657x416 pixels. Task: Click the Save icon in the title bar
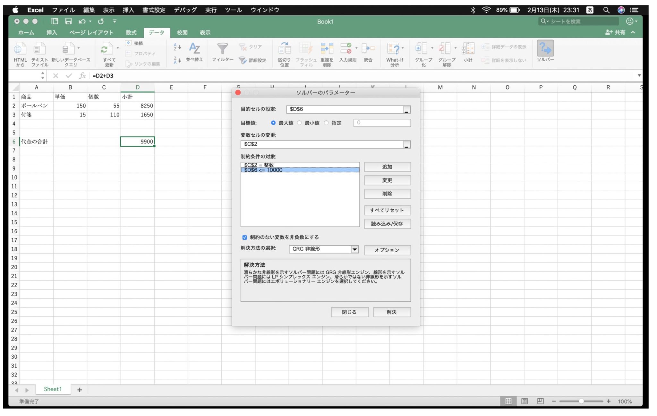(68, 22)
